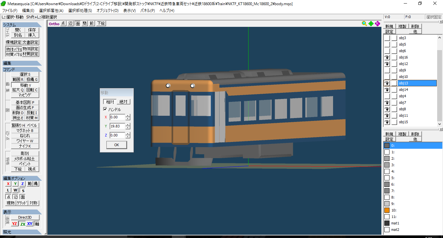Click the Y value input field
The width and height of the screenshot is (443, 238).
pos(117,126)
